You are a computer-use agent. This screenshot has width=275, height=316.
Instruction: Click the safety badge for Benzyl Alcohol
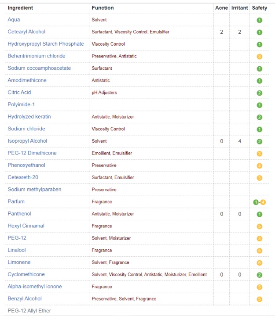(x=260, y=299)
